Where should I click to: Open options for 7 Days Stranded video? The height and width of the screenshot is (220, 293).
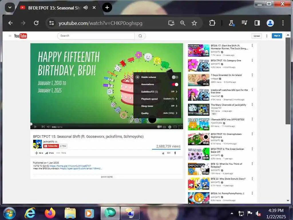click(x=252, y=75)
